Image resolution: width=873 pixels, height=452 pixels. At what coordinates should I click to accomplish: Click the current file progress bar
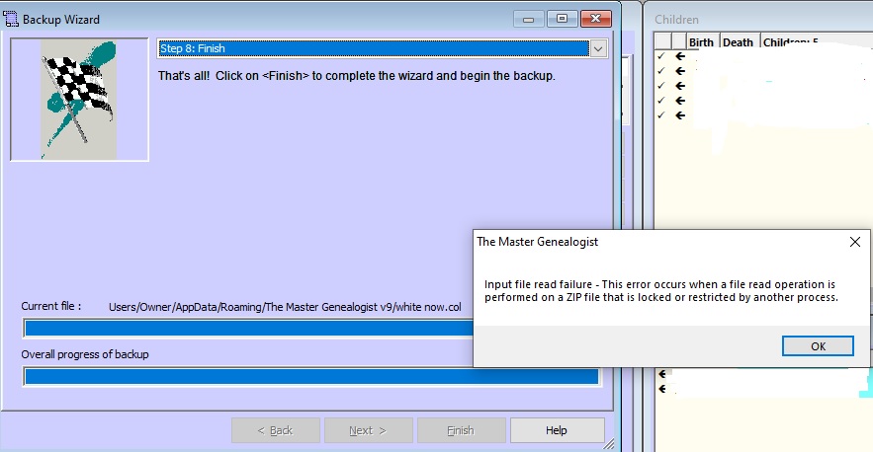pyautogui.click(x=248, y=329)
